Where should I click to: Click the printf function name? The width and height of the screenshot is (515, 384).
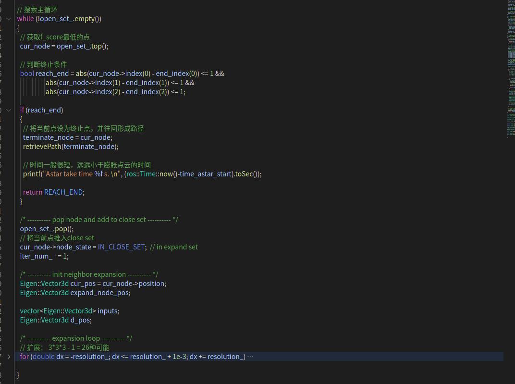point(32,174)
